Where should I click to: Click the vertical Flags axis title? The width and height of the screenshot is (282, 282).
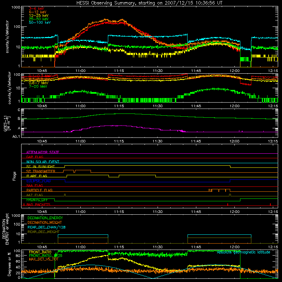14,176
